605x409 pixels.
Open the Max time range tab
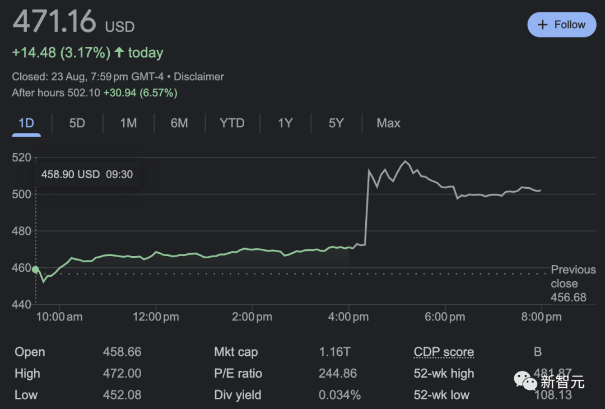point(388,123)
